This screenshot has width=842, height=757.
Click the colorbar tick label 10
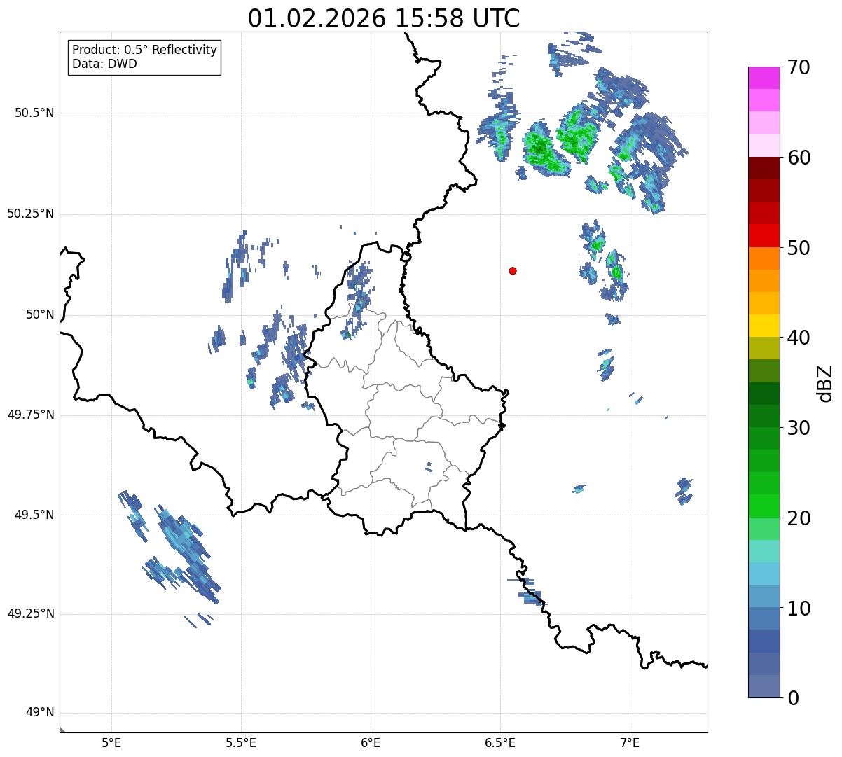799,609
